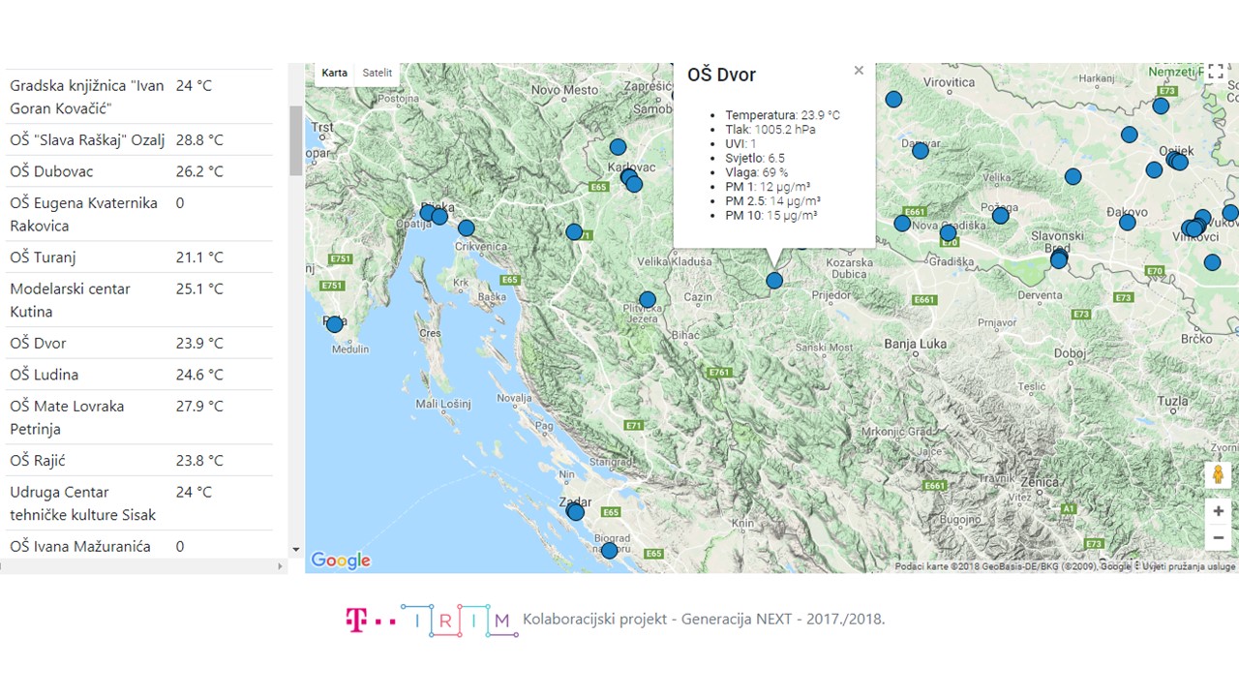Open the Google logo link
1239x697 pixels.
pyautogui.click(x=340, y=561)
